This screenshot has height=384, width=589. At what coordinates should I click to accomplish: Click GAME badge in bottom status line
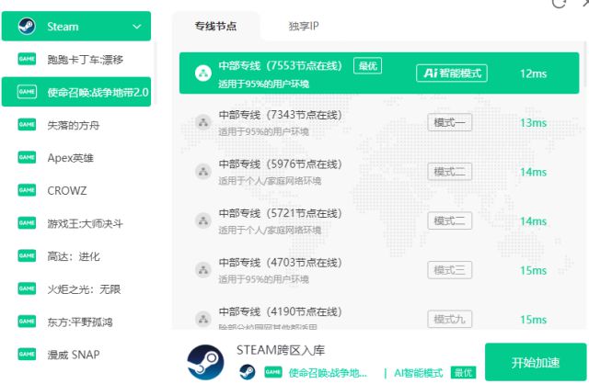(273, 372)
